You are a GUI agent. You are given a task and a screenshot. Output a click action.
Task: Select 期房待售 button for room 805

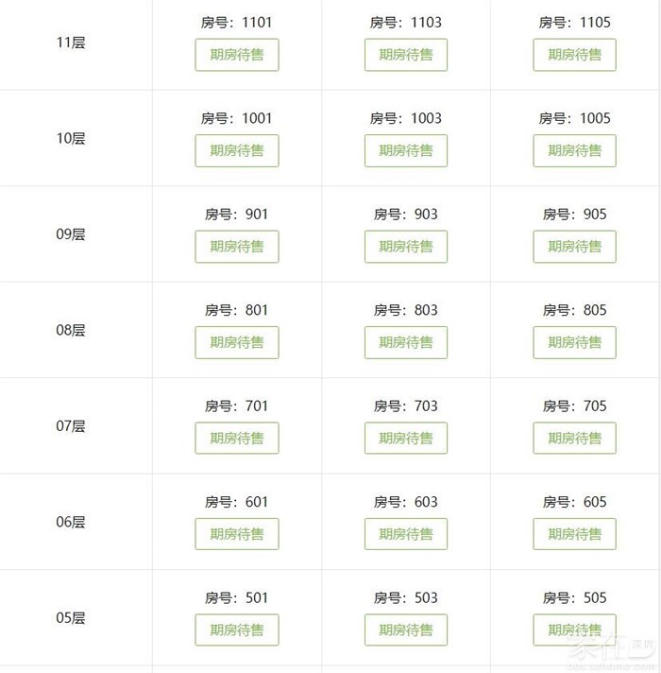pyautogui.click(x=574, y=342)
